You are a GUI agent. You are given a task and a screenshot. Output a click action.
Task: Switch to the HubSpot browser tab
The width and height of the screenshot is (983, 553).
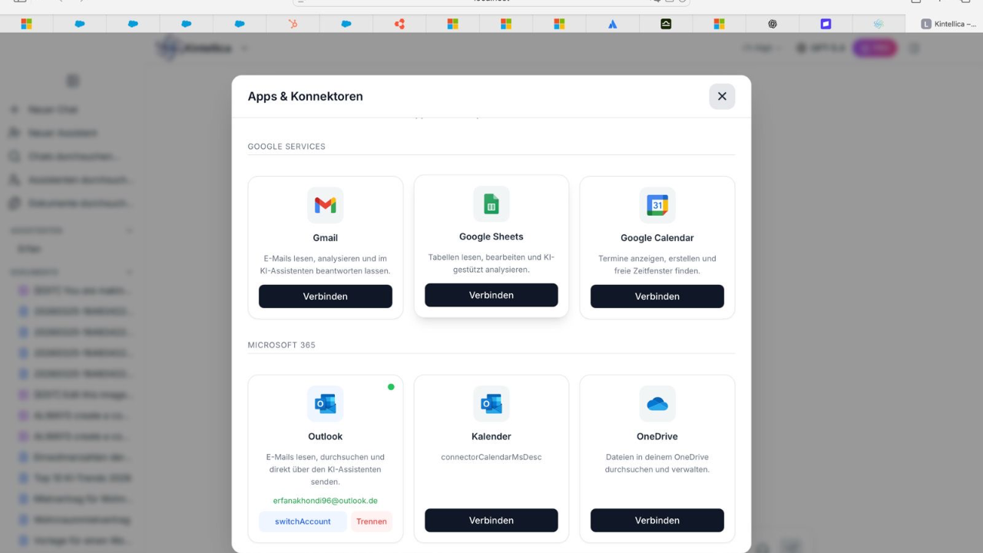(293, 24)
